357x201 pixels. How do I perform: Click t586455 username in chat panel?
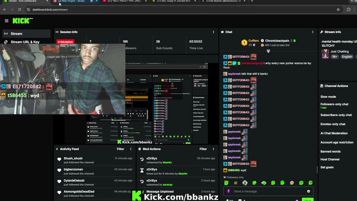234,170
